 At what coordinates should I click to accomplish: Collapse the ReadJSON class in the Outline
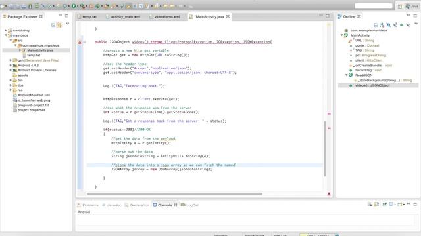347,75
